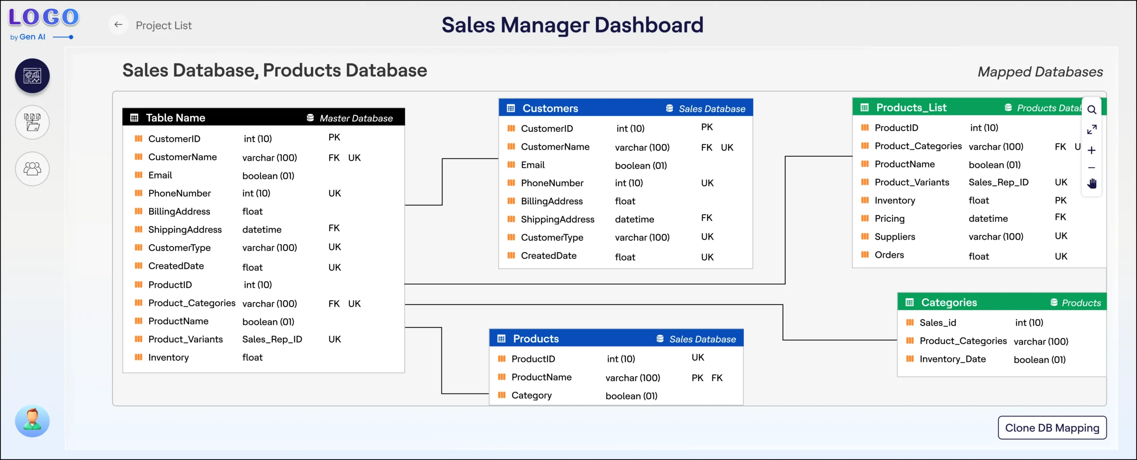
Task: Select the Customers table header
Action: click(626, 108)
